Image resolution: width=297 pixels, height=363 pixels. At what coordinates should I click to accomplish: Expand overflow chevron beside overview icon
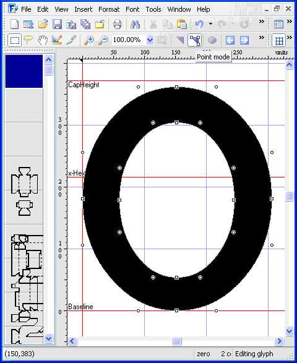[290, 22]
